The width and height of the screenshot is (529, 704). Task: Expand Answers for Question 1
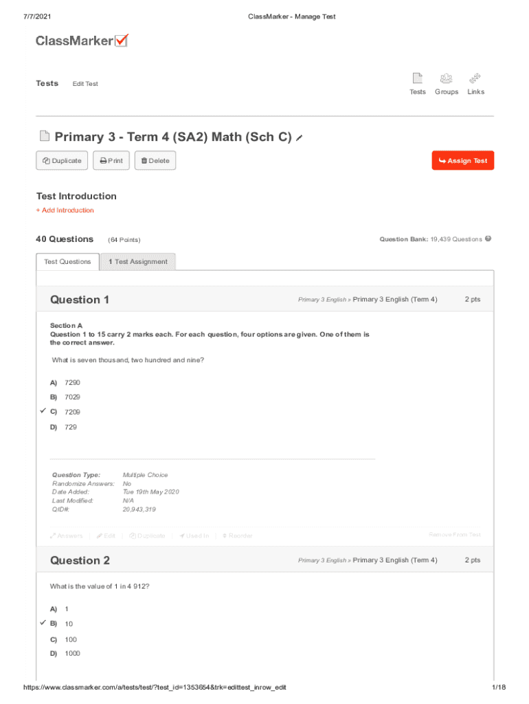(x=67, y=536)
